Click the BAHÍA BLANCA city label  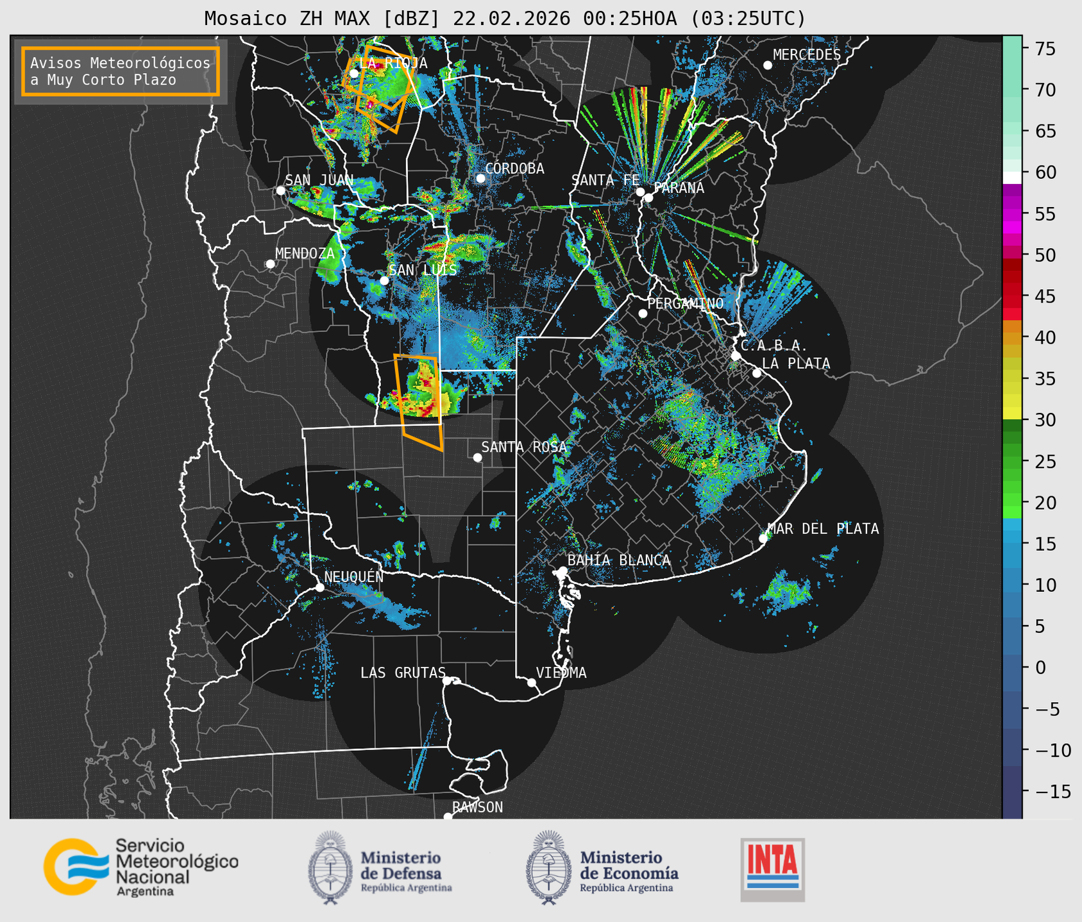coord(619,560)
